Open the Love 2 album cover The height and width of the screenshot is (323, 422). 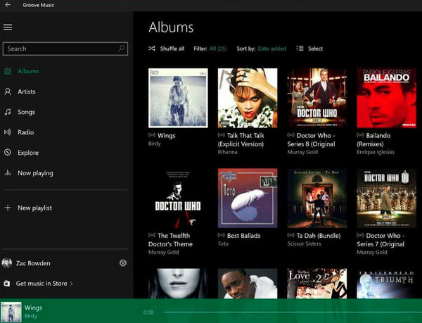317,284
